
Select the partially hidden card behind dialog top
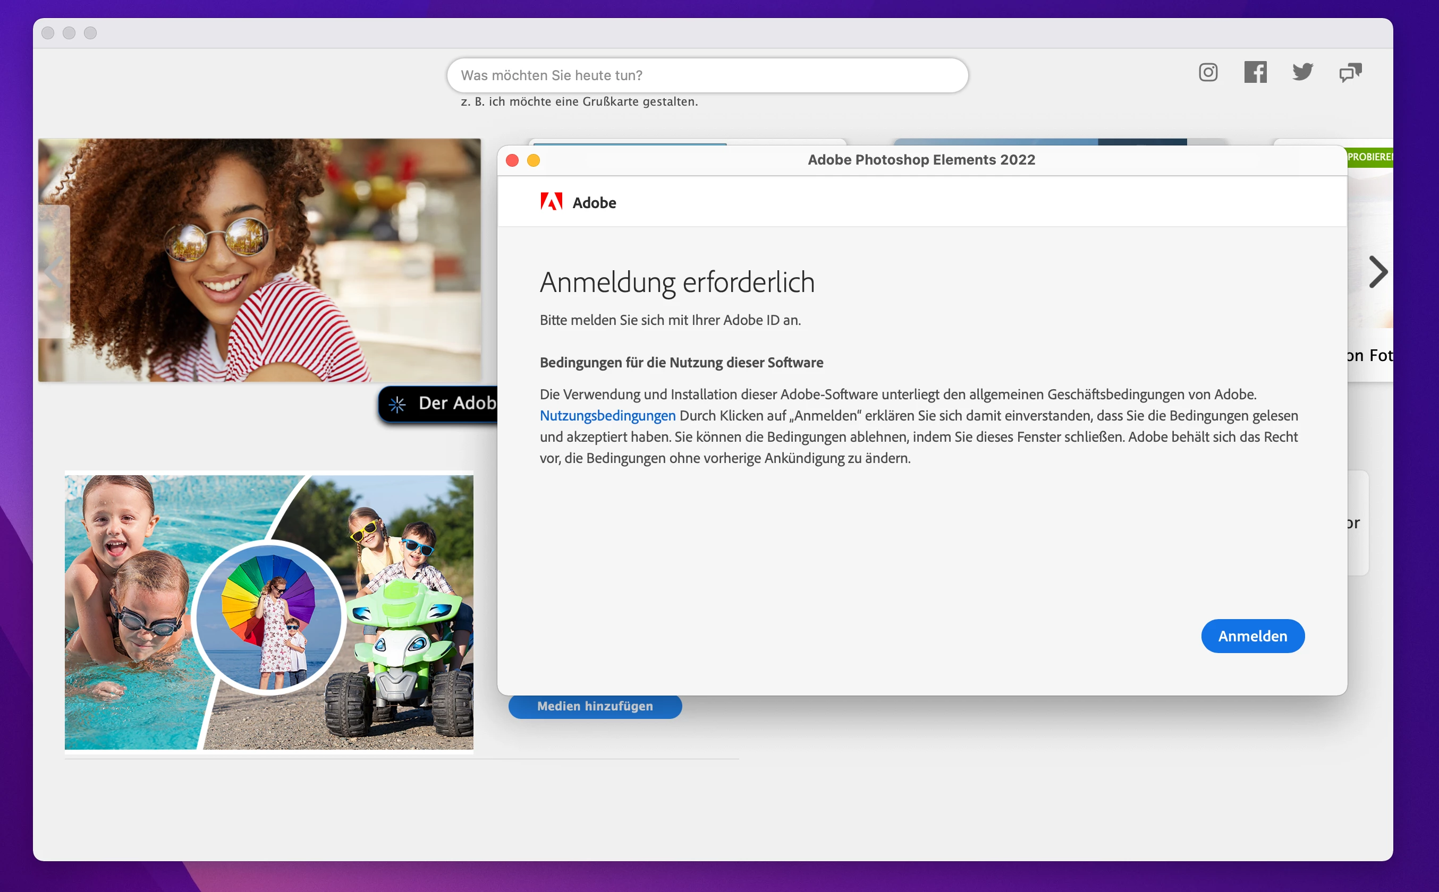pyautogui.click(x=688, y=142)
